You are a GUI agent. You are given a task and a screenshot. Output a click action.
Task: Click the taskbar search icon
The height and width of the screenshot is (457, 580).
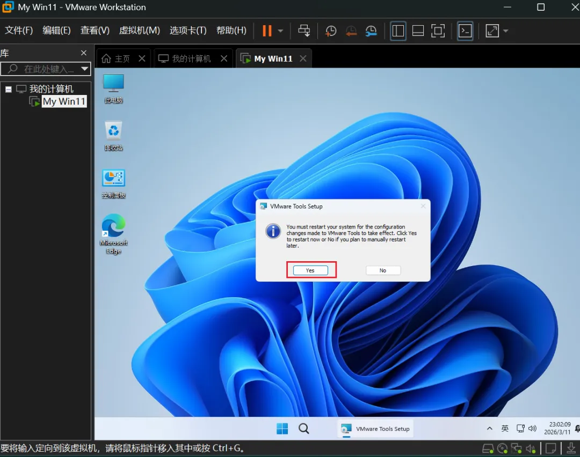pyautogui.click(x=303, y=429)
